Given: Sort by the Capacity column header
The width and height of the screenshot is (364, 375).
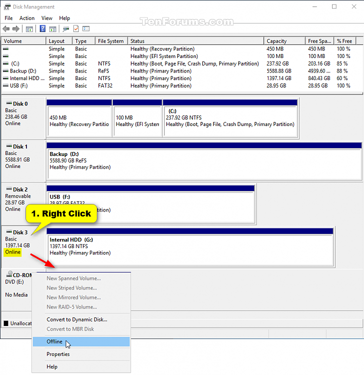Looking at the screenshot, I should (x=285, y=41).
